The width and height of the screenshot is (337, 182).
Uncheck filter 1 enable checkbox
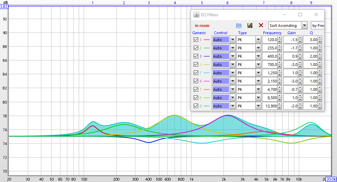tap(196, 40)
